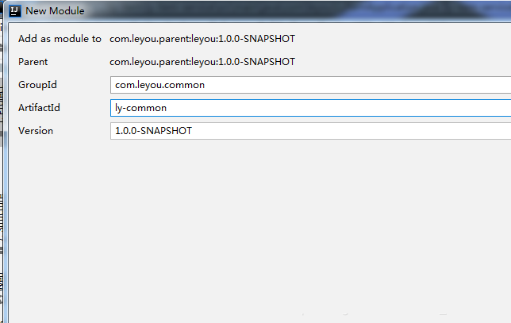The width and height of the screenshot is (511, 323).
Task: Click the ArtifactId field with ly-common
Action: pos(310,108)
